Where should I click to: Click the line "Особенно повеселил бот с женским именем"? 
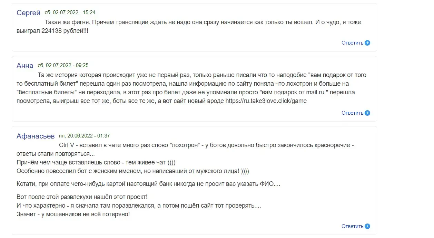[x=133, y=171]
